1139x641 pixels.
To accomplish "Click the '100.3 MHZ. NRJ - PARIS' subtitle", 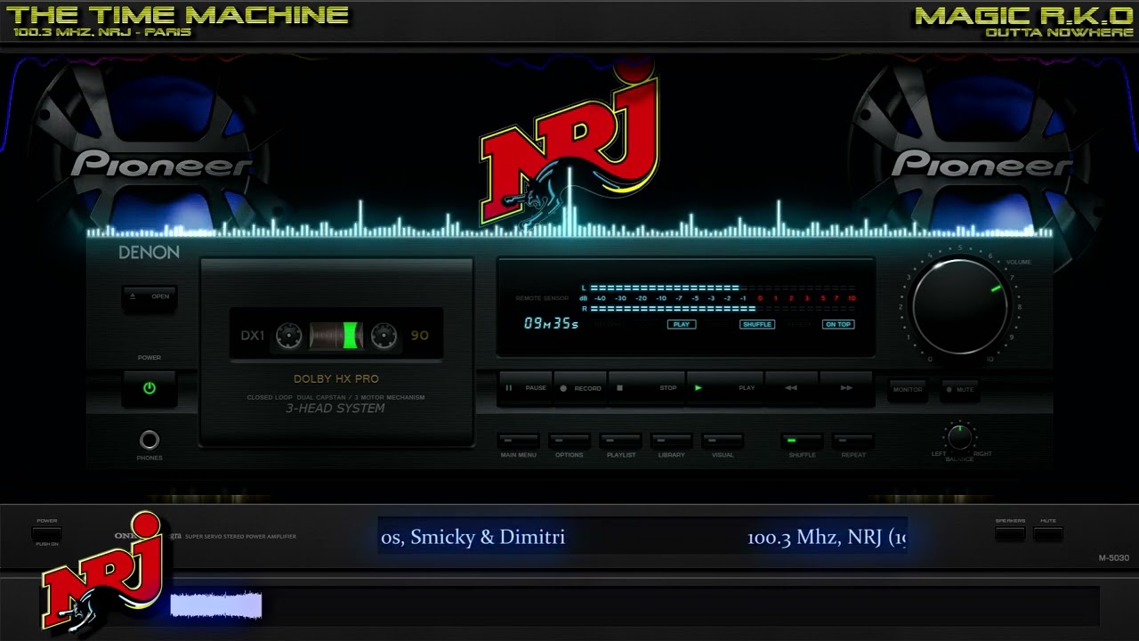I will [102, 33].
